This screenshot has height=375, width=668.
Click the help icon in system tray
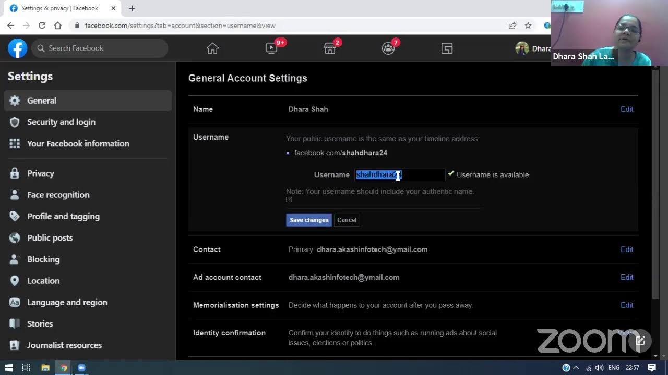pyautogui.click(x=566, y=368)
